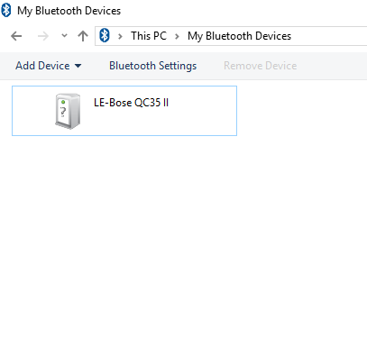367x337 pixels.
Task: Deselect by clicking empty device list area
Action: (183, 234)
